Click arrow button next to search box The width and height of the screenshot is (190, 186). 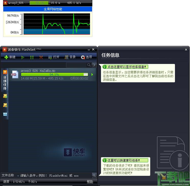(x=94, y=65)
